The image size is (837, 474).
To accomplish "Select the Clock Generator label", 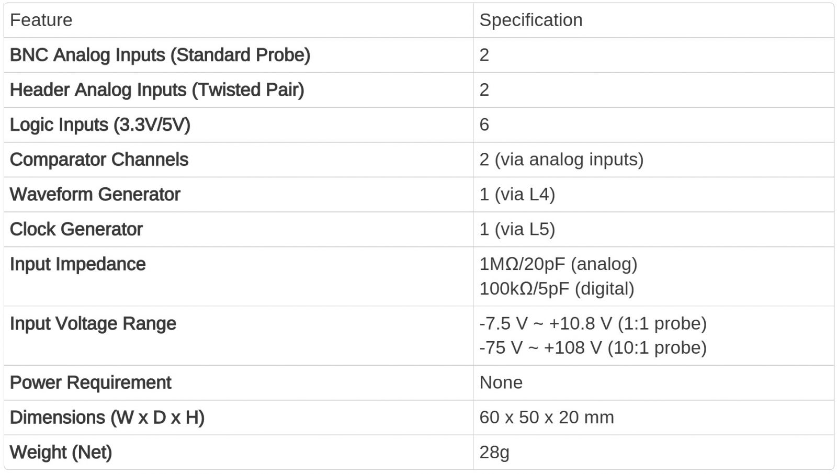I will pos(76,229).
